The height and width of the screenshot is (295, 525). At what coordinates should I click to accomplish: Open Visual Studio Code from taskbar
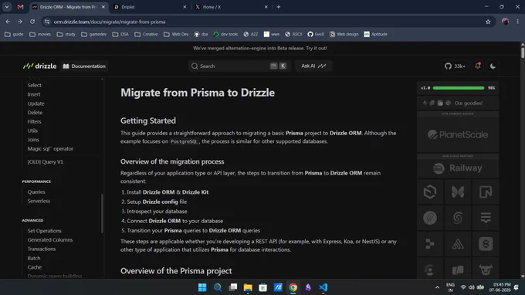click(323, 287)
